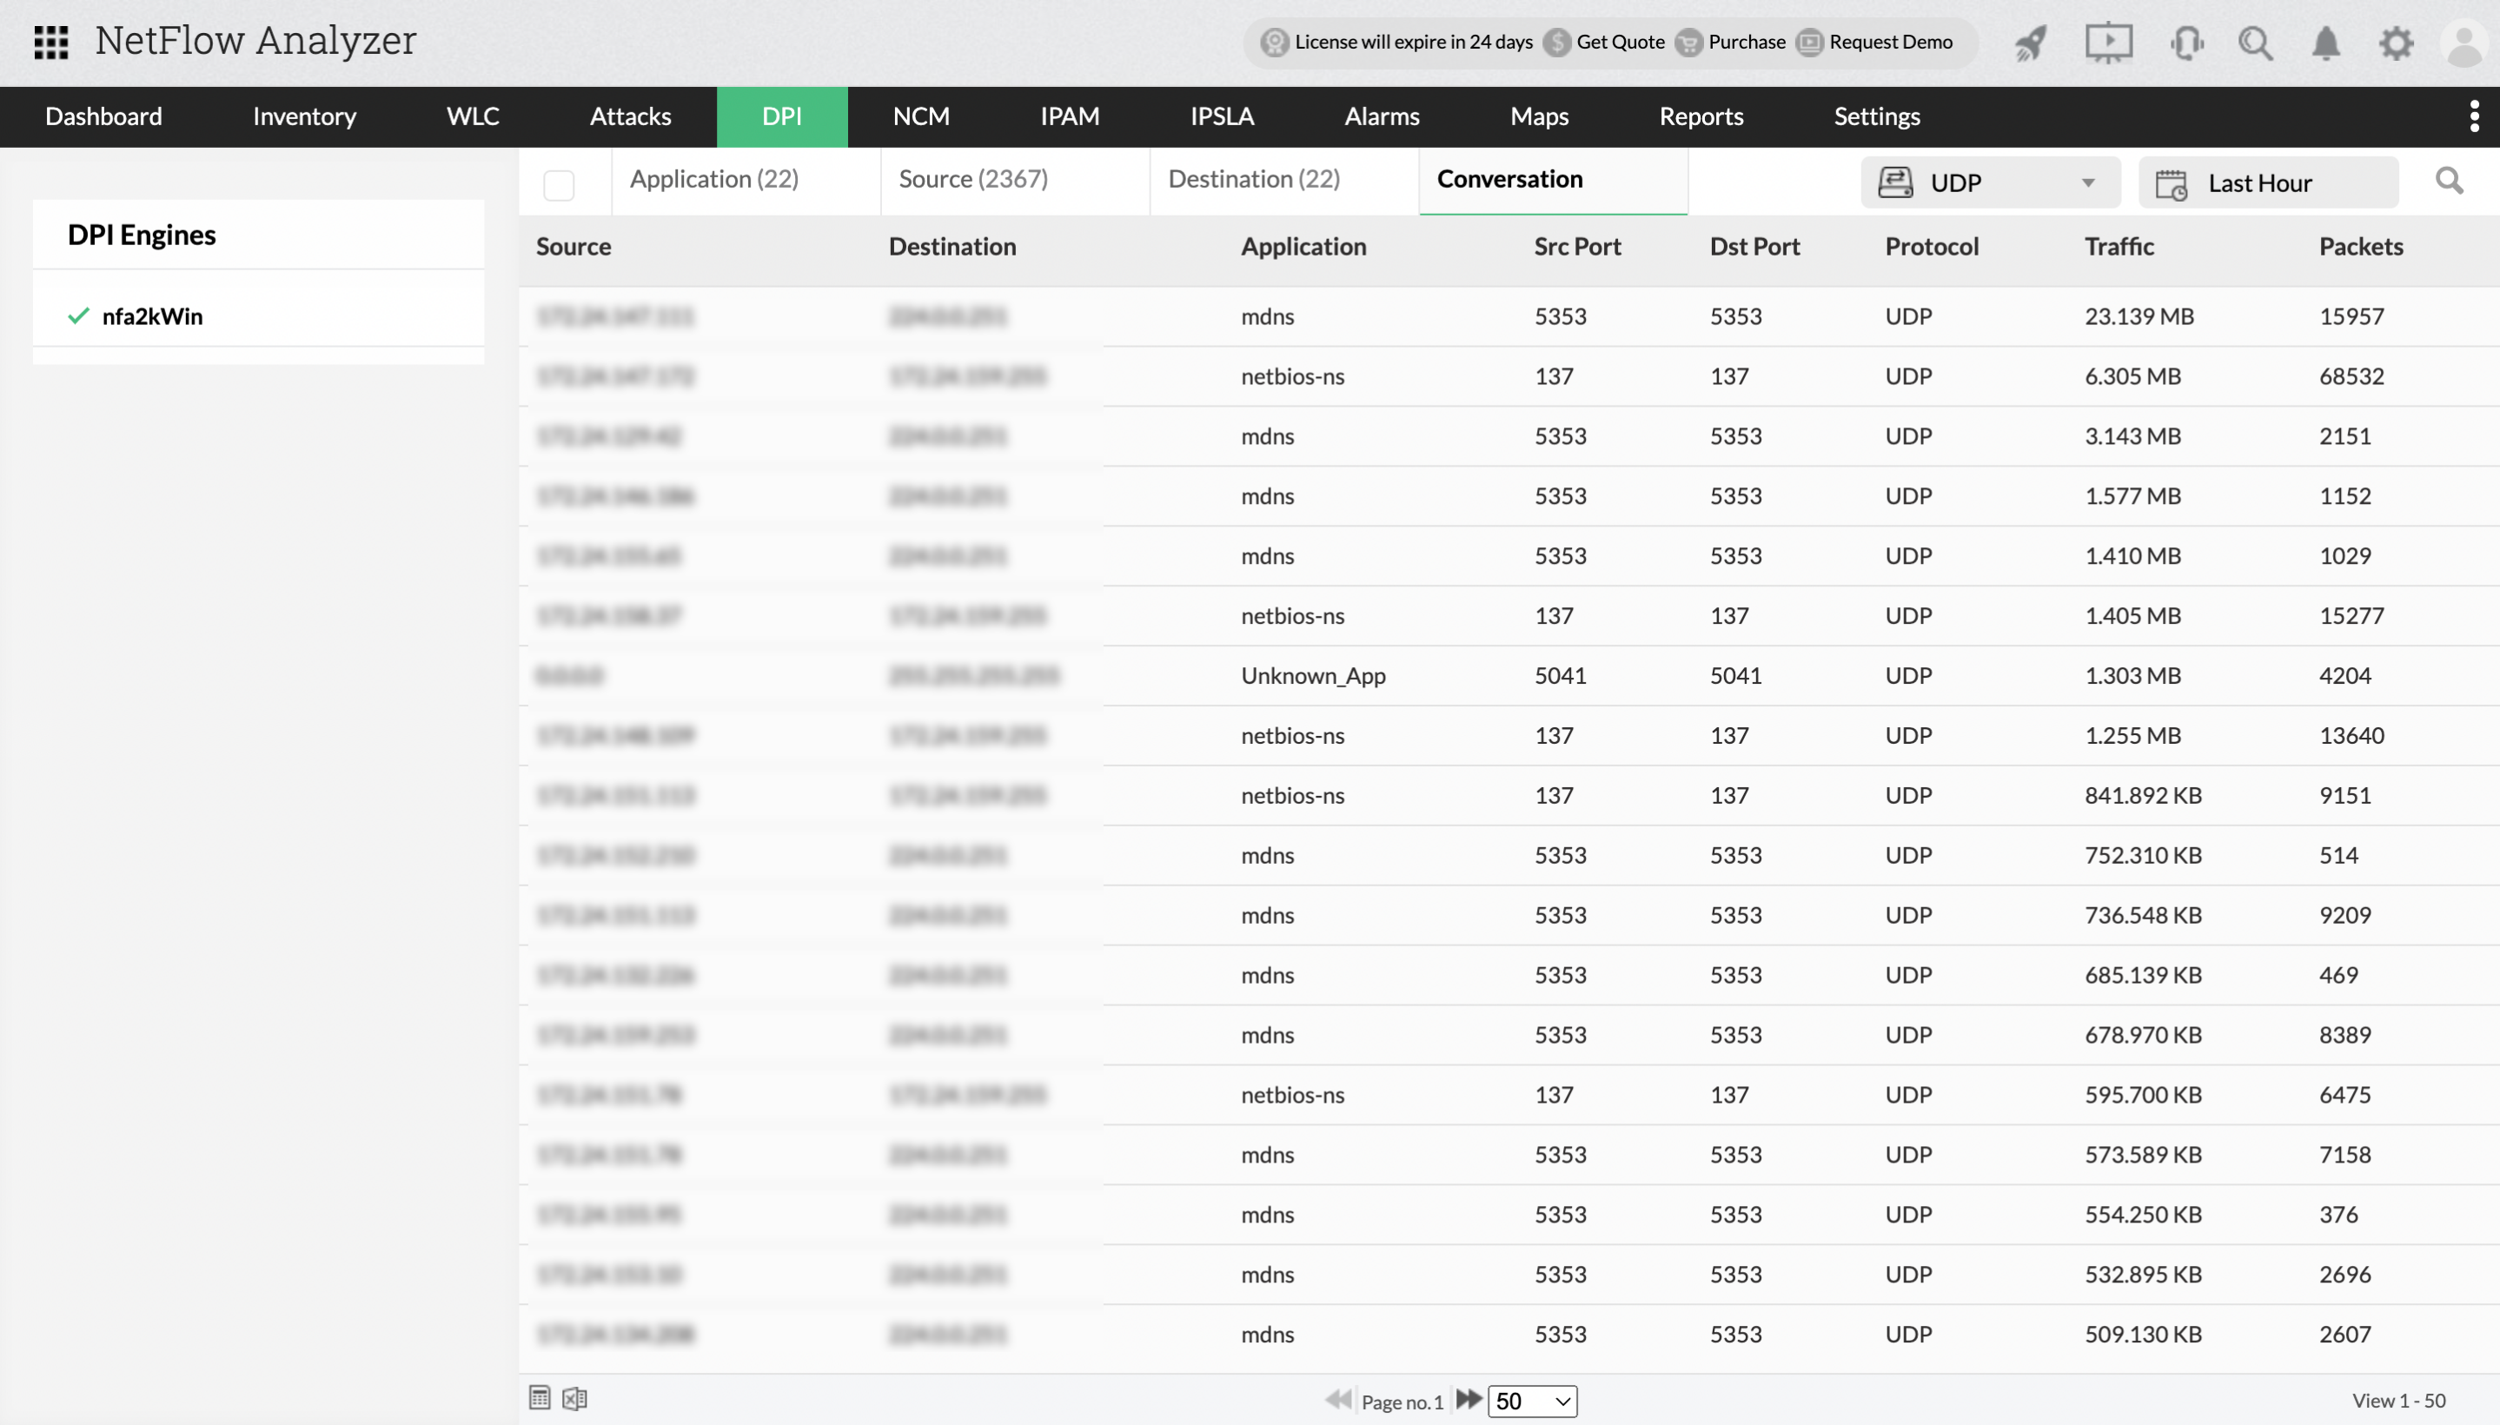Click the Get Quote link

tap(1620, 42)
